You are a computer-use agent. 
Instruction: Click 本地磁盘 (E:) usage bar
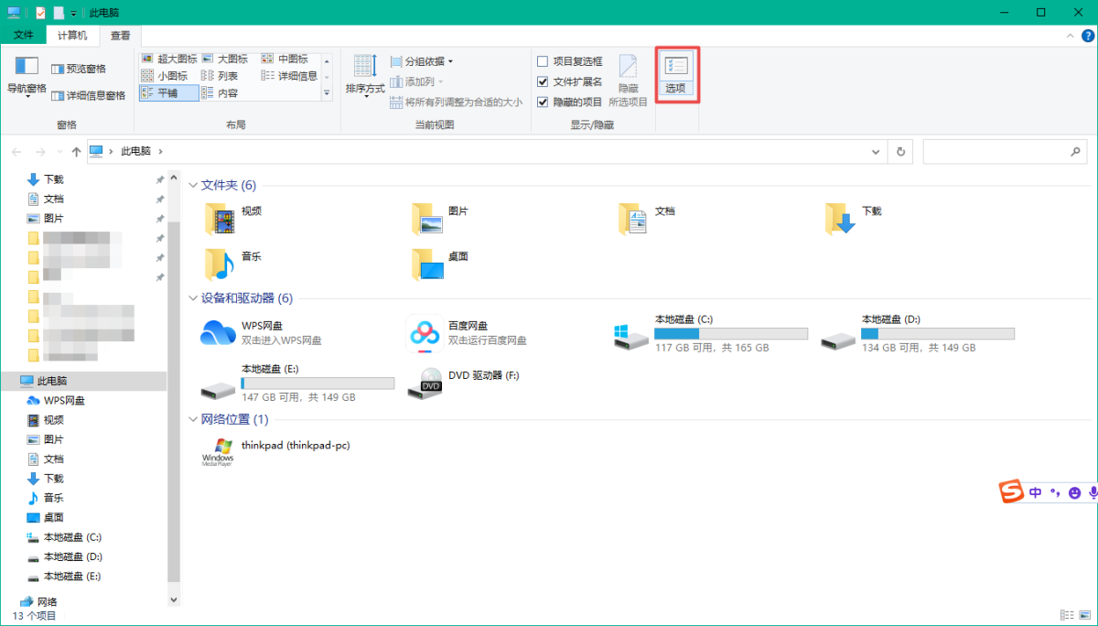[x=318, y=383]
